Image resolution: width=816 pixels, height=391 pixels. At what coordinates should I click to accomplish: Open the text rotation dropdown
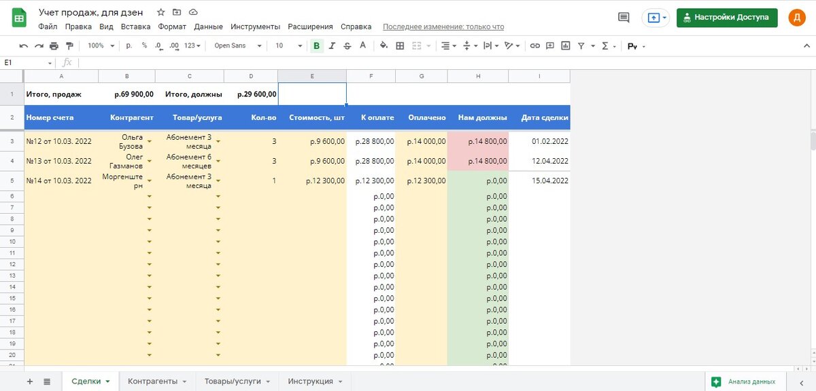coord(512,45)
